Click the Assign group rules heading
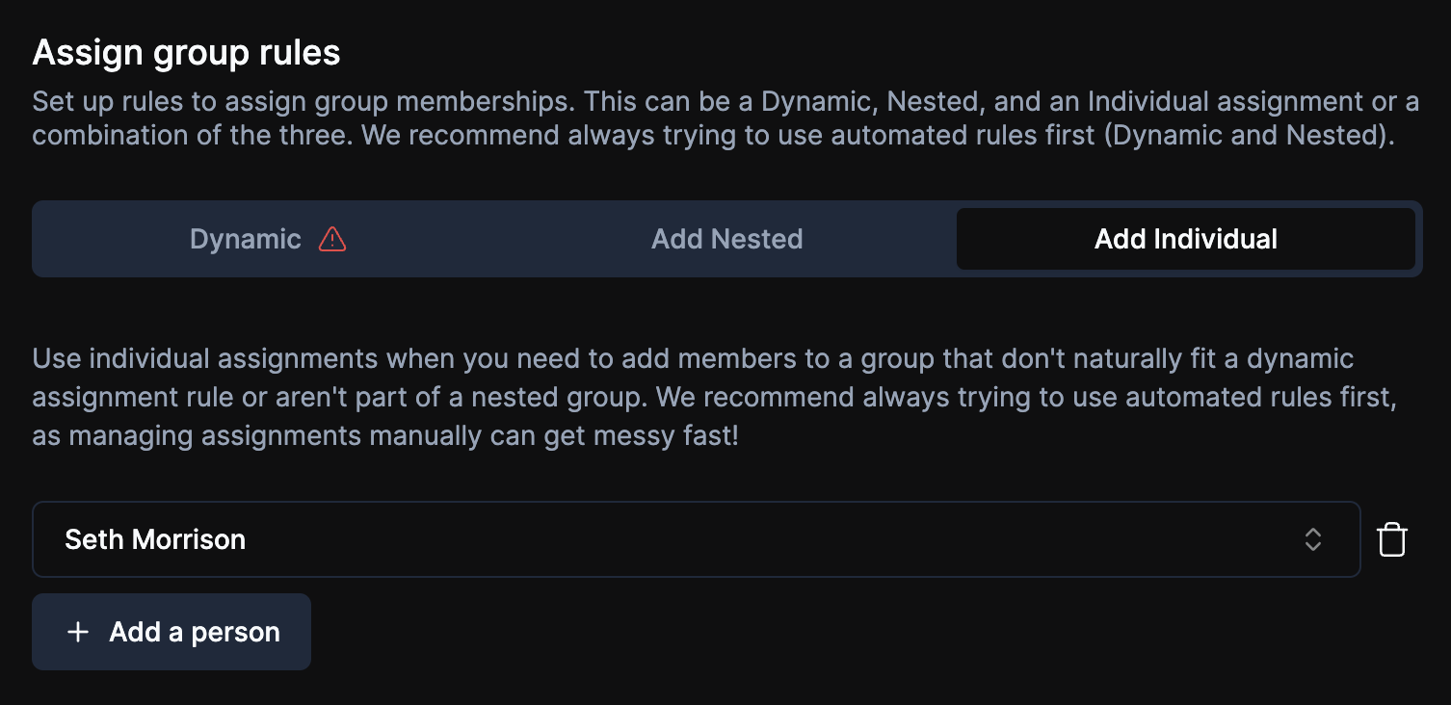This screenshot has height=705, width=1451. click(186, 53)
